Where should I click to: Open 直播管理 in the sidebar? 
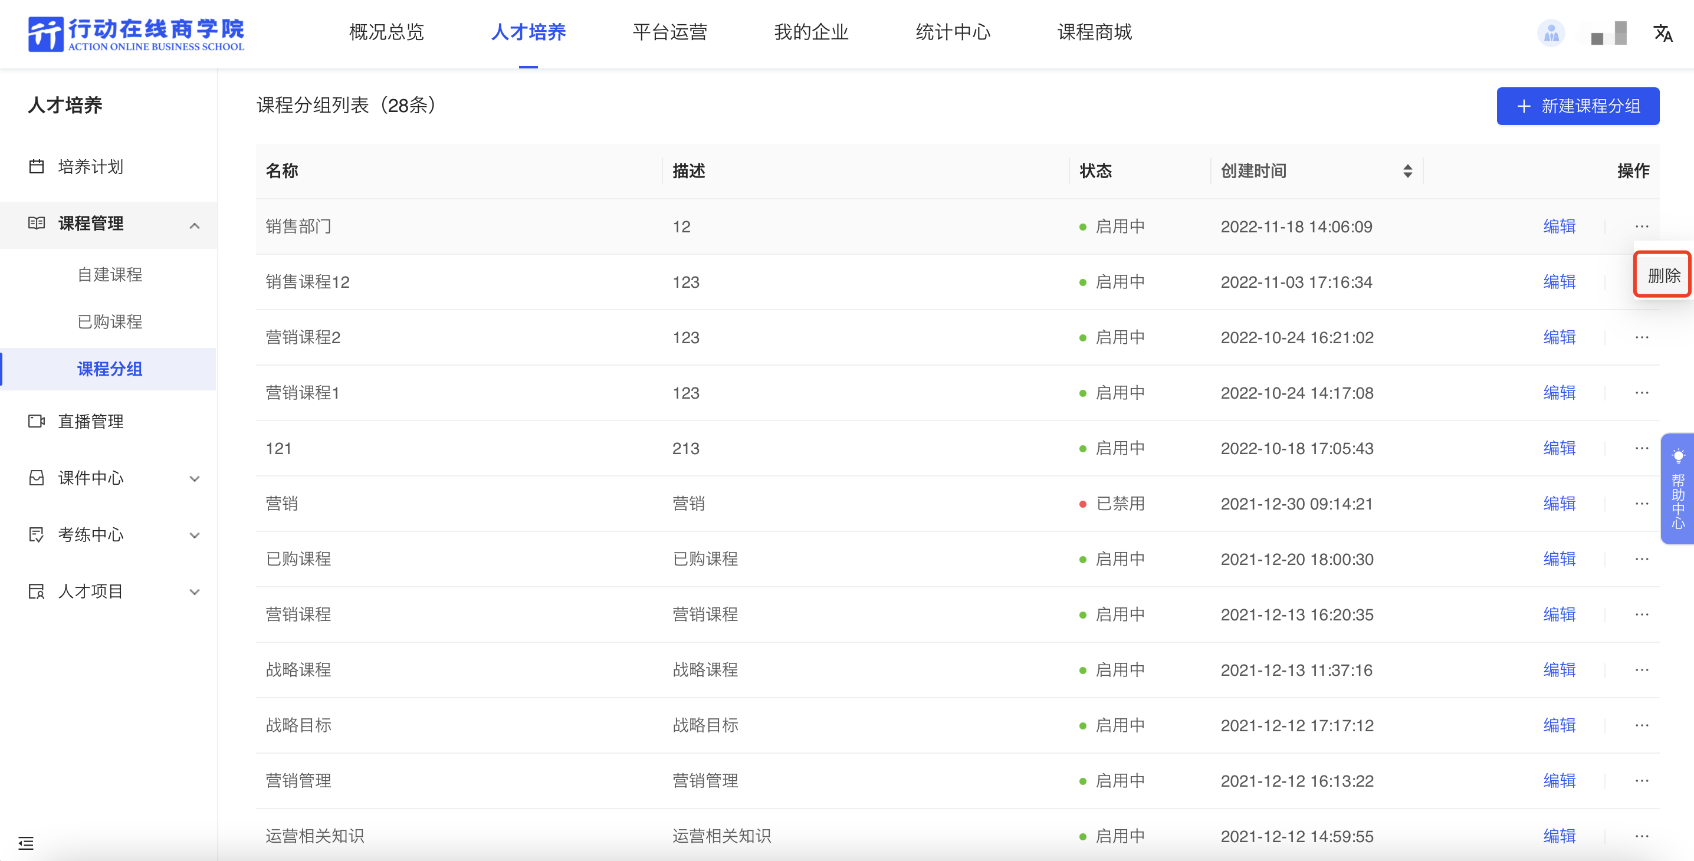point(91,421)
